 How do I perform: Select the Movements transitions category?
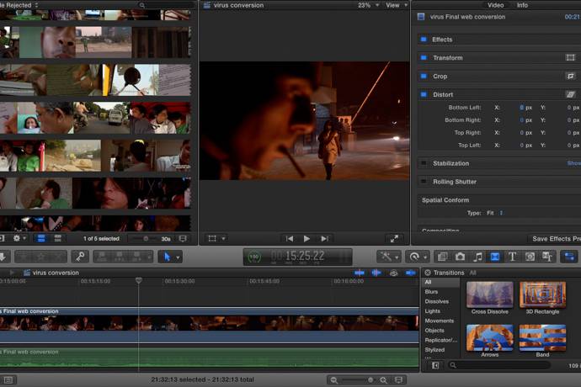[439, 321]
